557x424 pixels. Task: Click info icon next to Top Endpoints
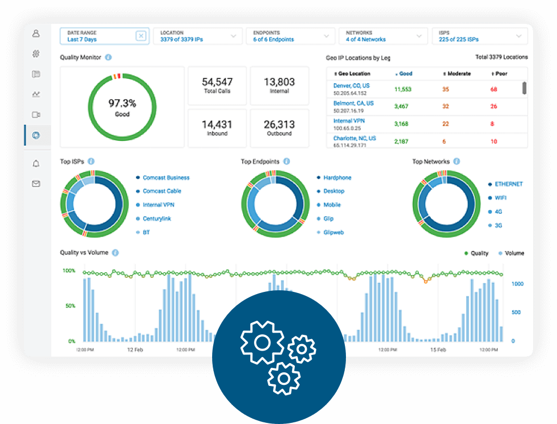pyautogui.click(x=287, y=161)
